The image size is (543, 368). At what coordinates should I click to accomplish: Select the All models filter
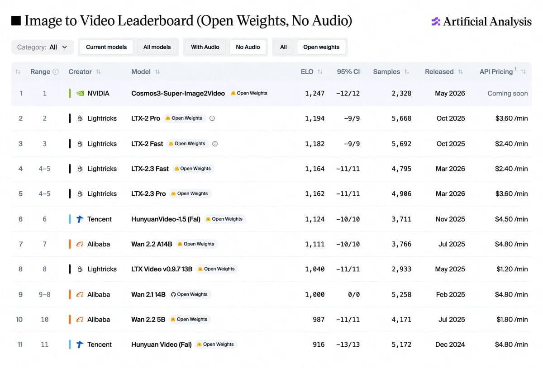(157, 47)
